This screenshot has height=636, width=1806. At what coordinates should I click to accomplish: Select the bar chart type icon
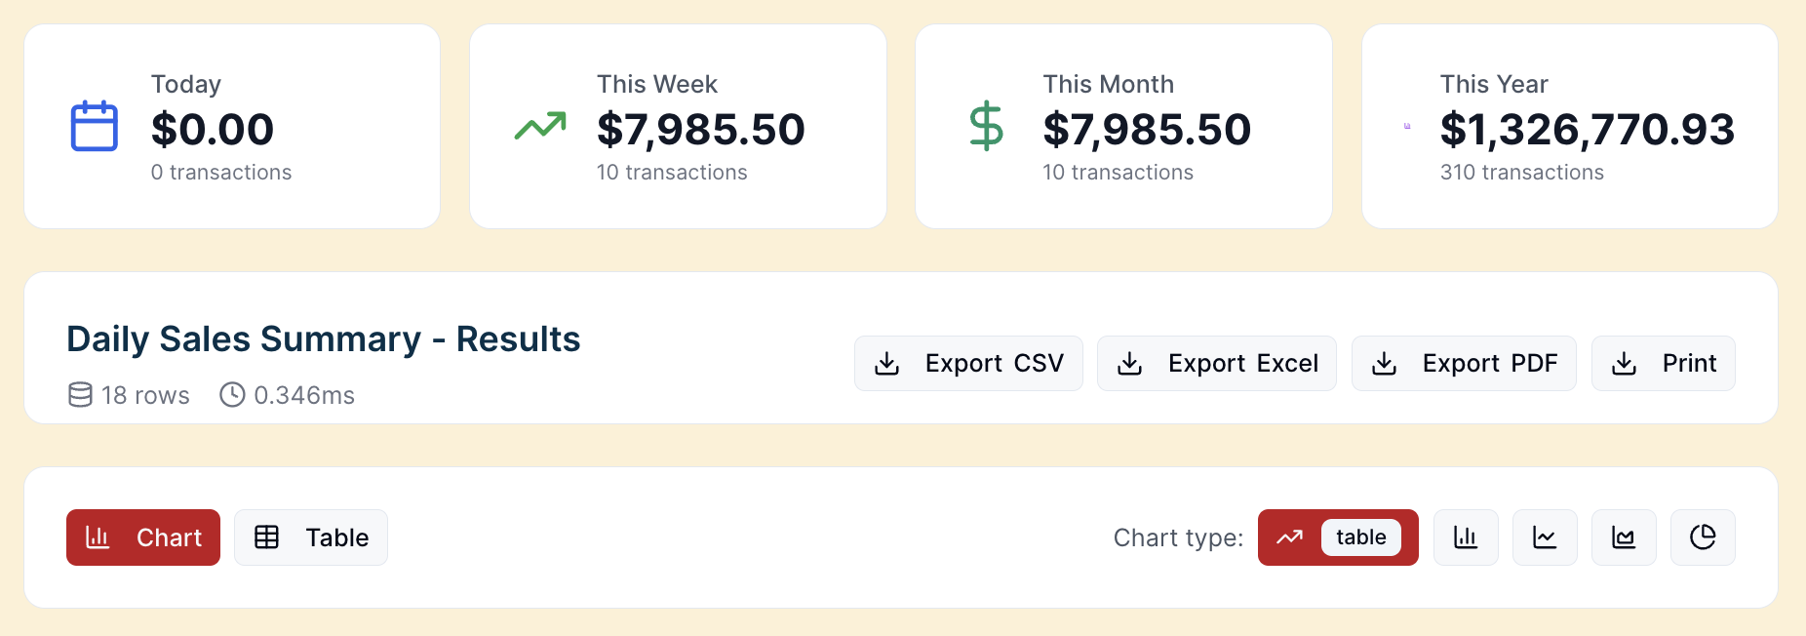[x=1466, y=537]
